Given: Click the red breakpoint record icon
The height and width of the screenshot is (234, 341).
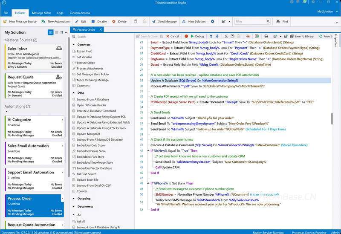Looking at the screenshot, I should 186,36.
